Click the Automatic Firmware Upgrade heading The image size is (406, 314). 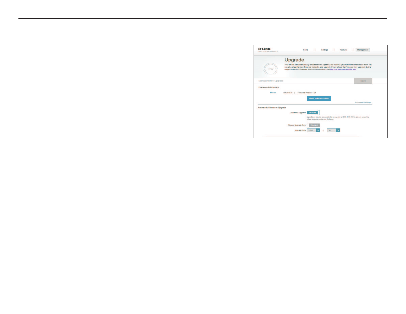click(x=272, y=108)
